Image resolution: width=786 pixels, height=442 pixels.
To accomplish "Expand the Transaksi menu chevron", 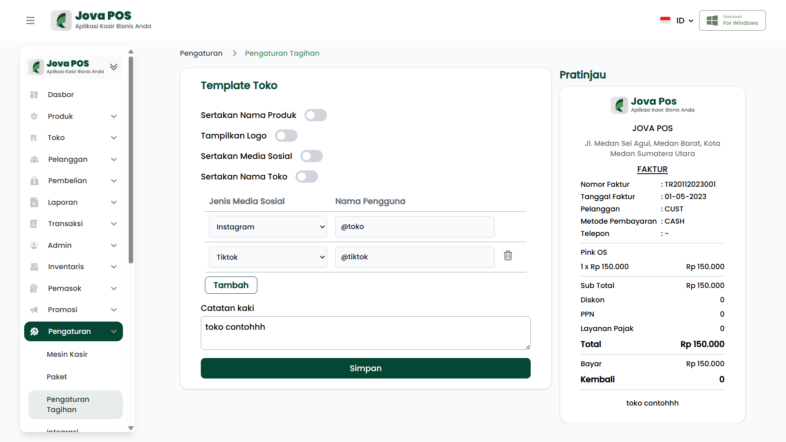I will pos(114,224).
